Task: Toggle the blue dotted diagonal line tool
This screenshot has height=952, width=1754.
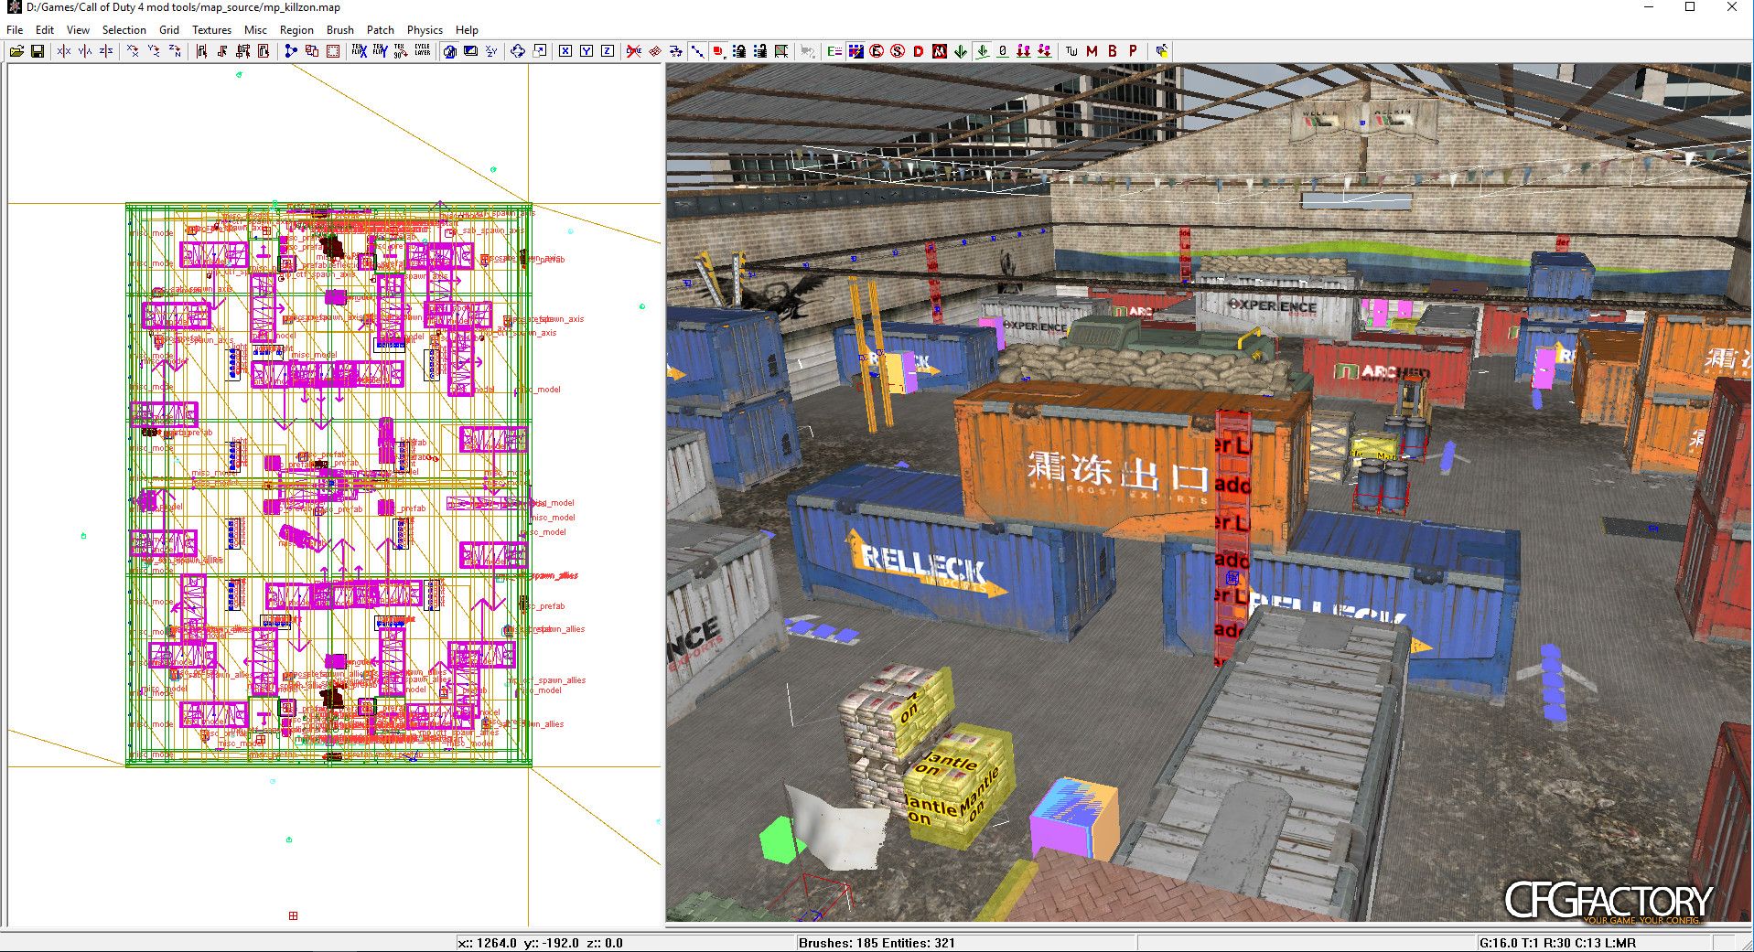Action: [x=698, y=51]
